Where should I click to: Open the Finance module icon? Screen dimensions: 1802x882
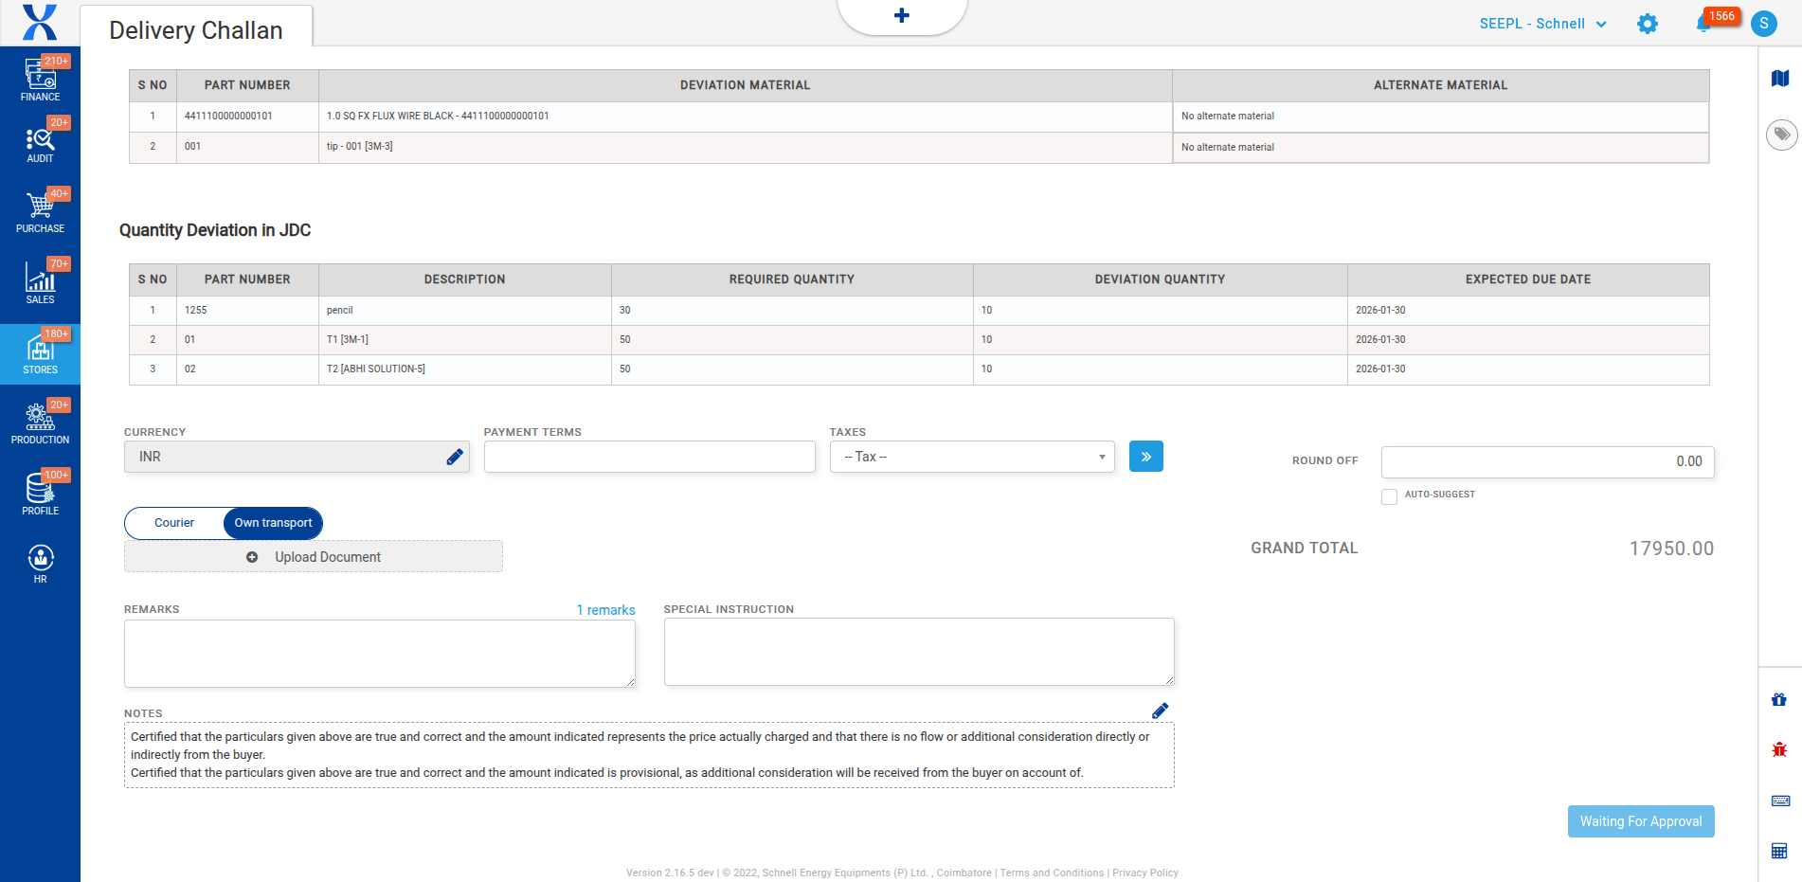pos(40,78)
